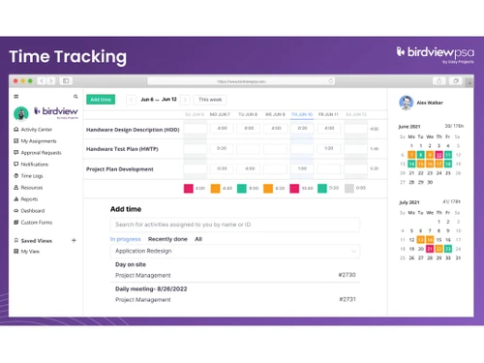The image size is (484, 363).
Task: Open the Dashboard link in sidebar
Action: (33, 211)
